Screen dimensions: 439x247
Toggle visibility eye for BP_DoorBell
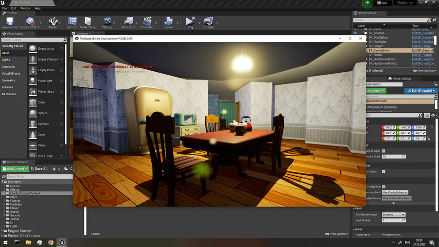355,33
